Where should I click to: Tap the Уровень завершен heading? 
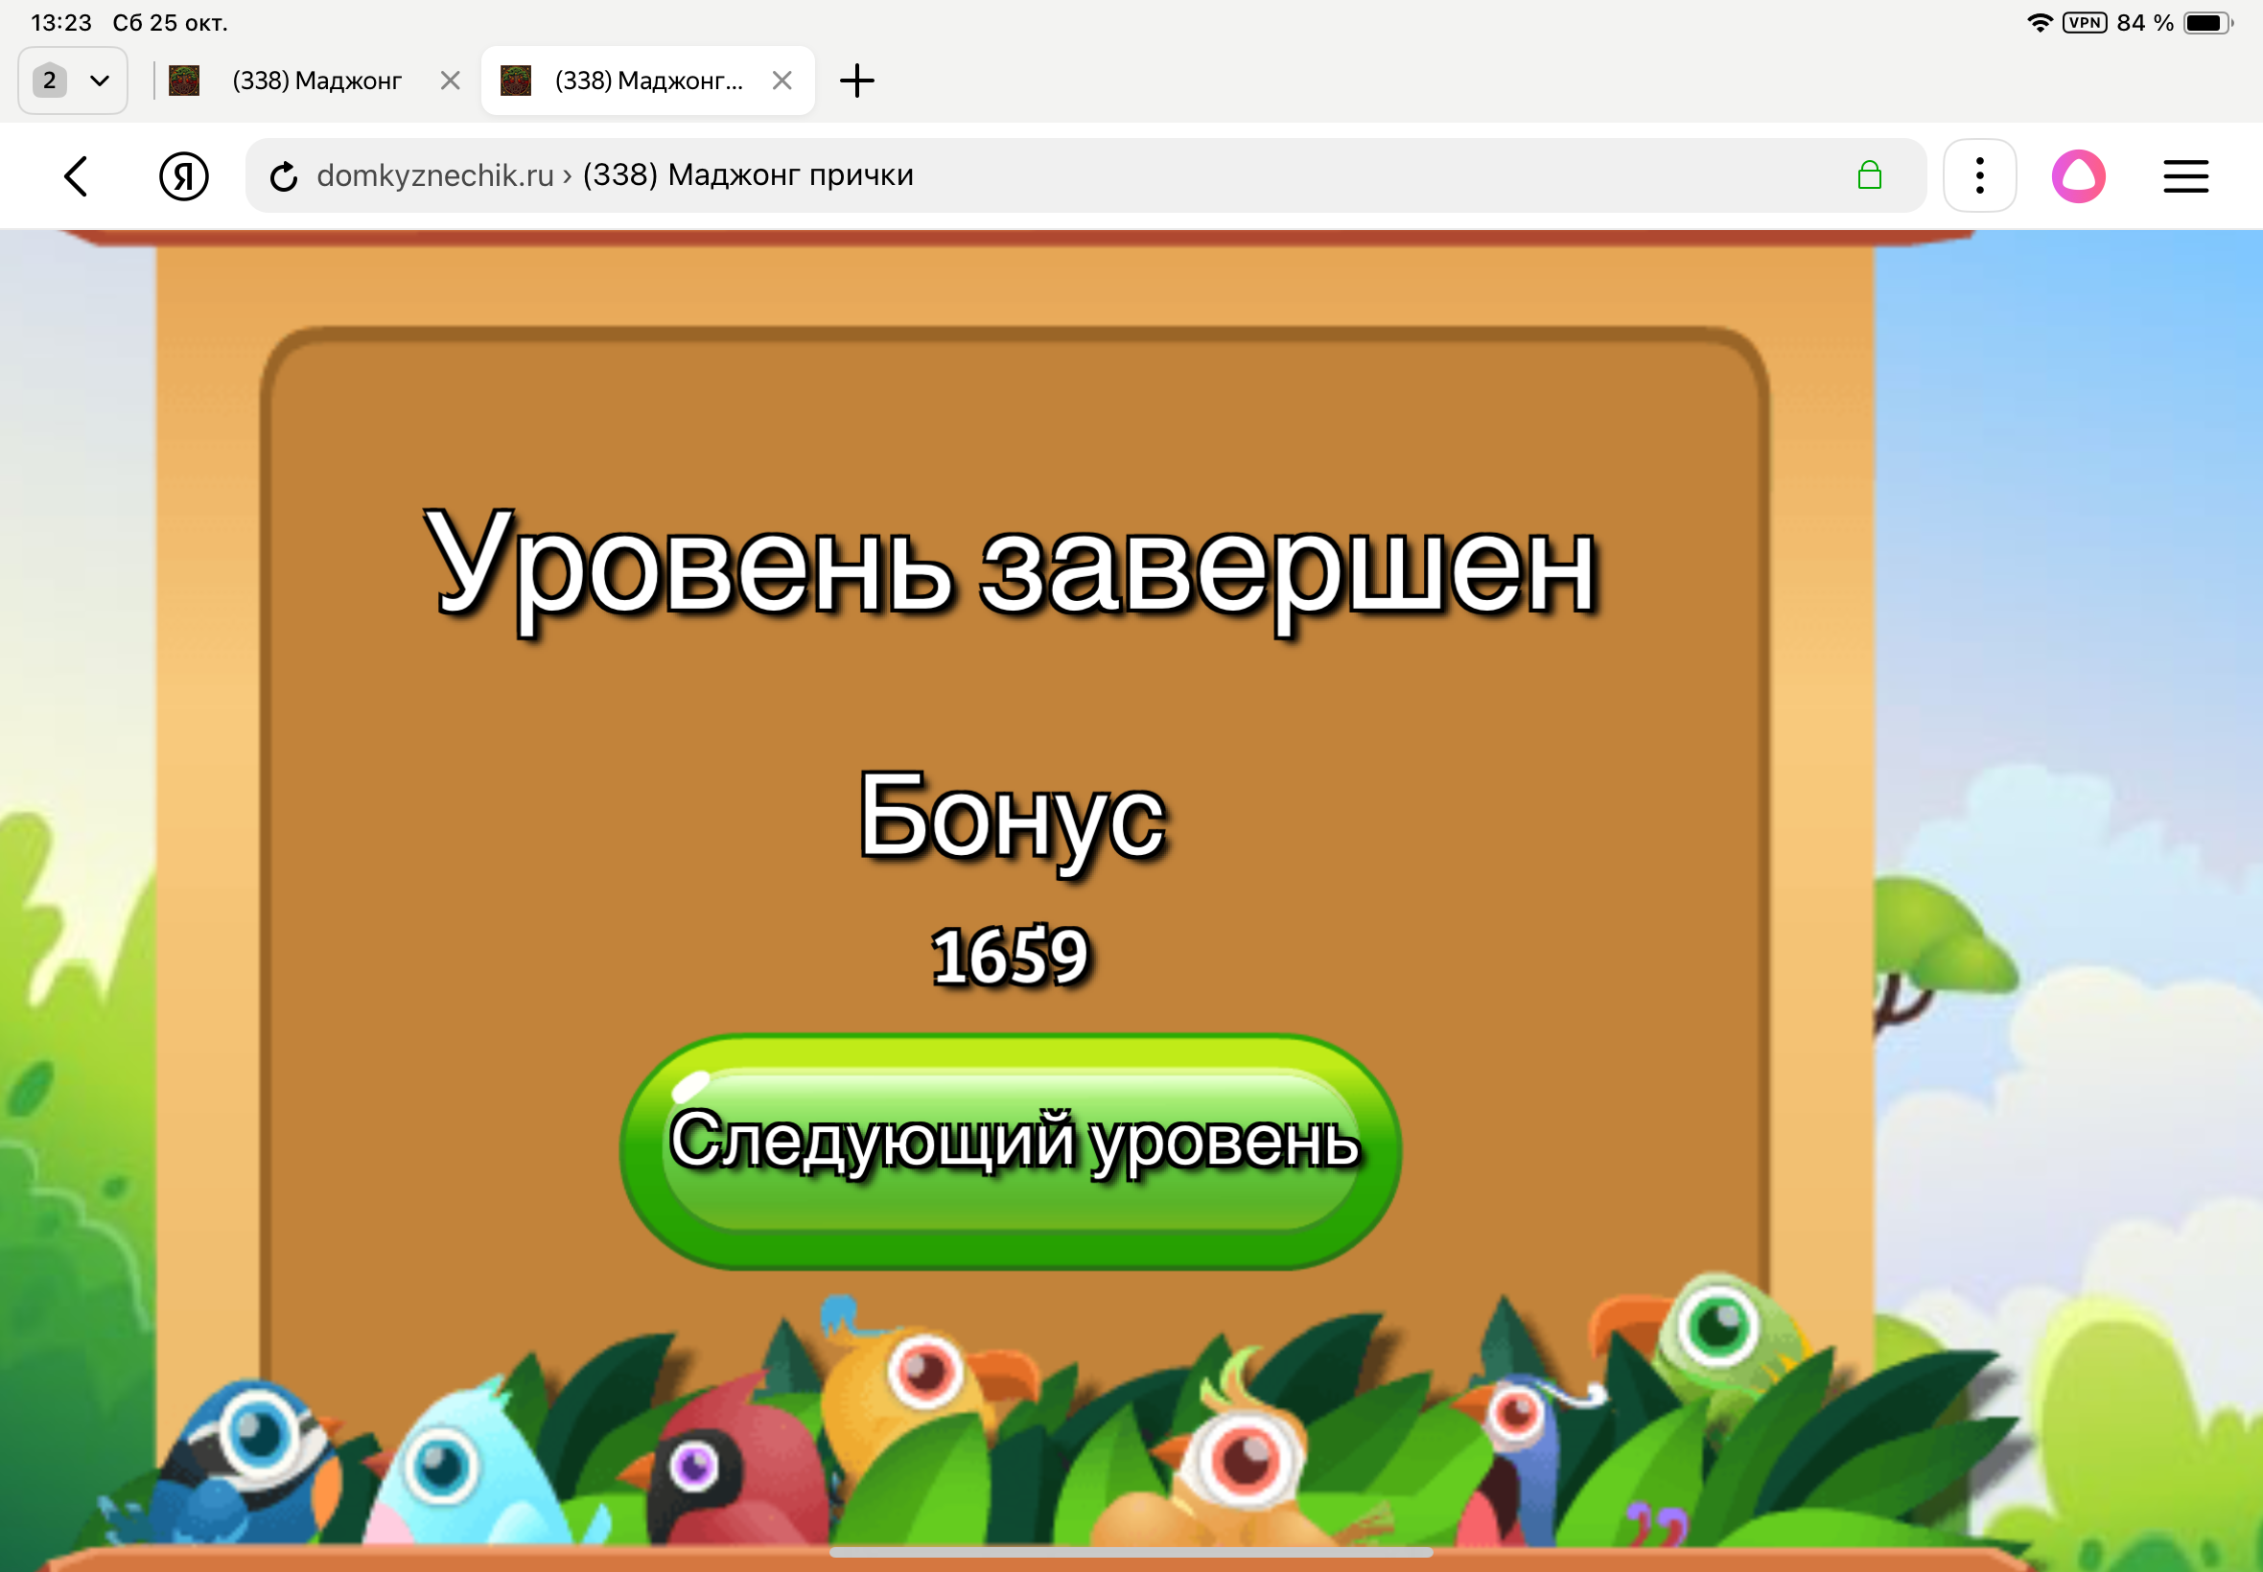(1010, 569)
